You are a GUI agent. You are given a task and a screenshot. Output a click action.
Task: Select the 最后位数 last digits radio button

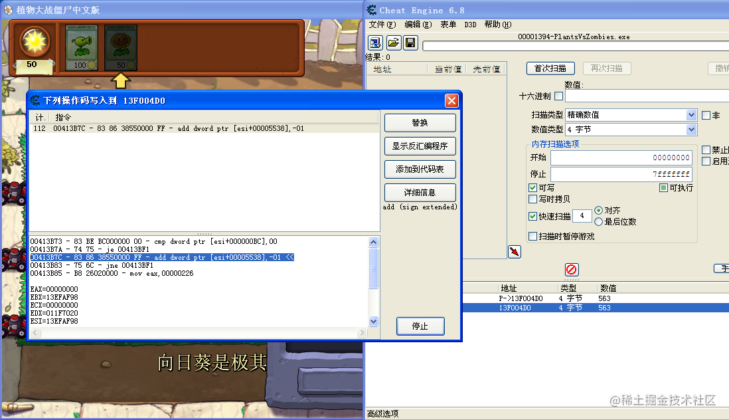598,222
